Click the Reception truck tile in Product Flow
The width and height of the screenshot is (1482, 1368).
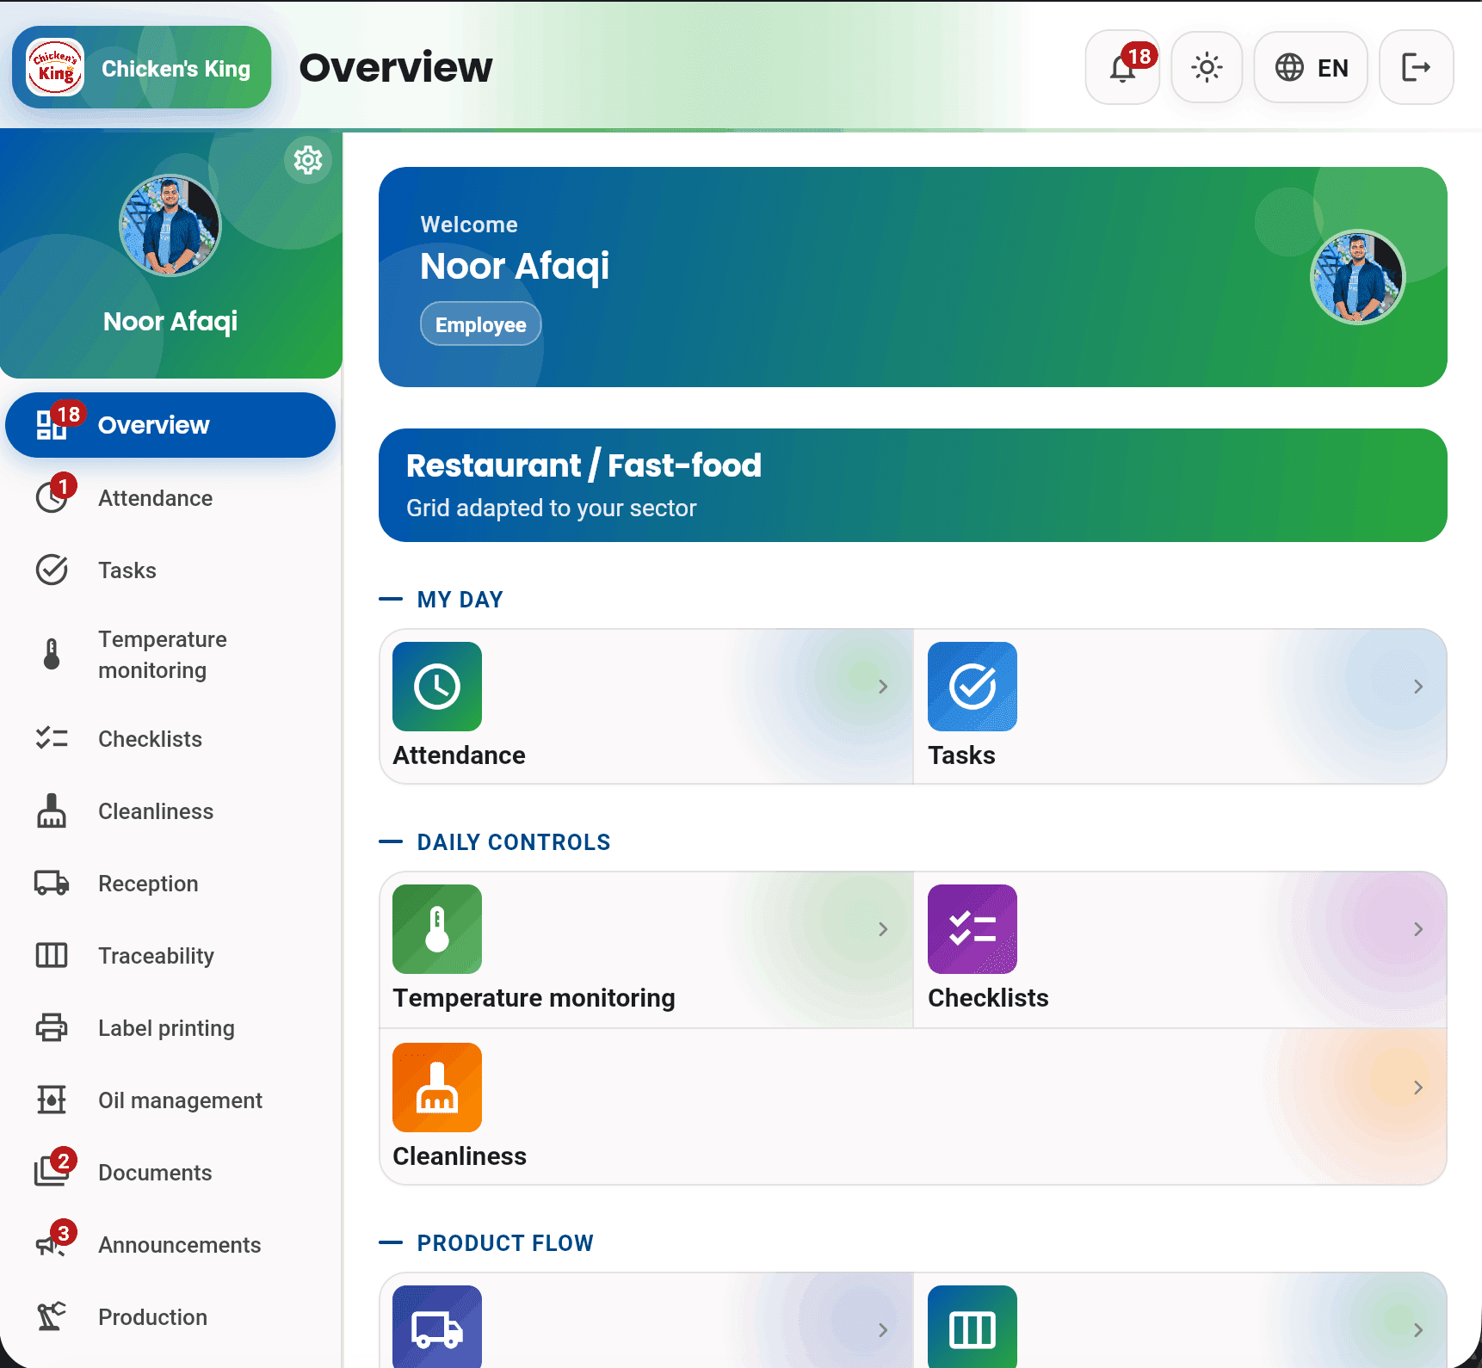437,1327
